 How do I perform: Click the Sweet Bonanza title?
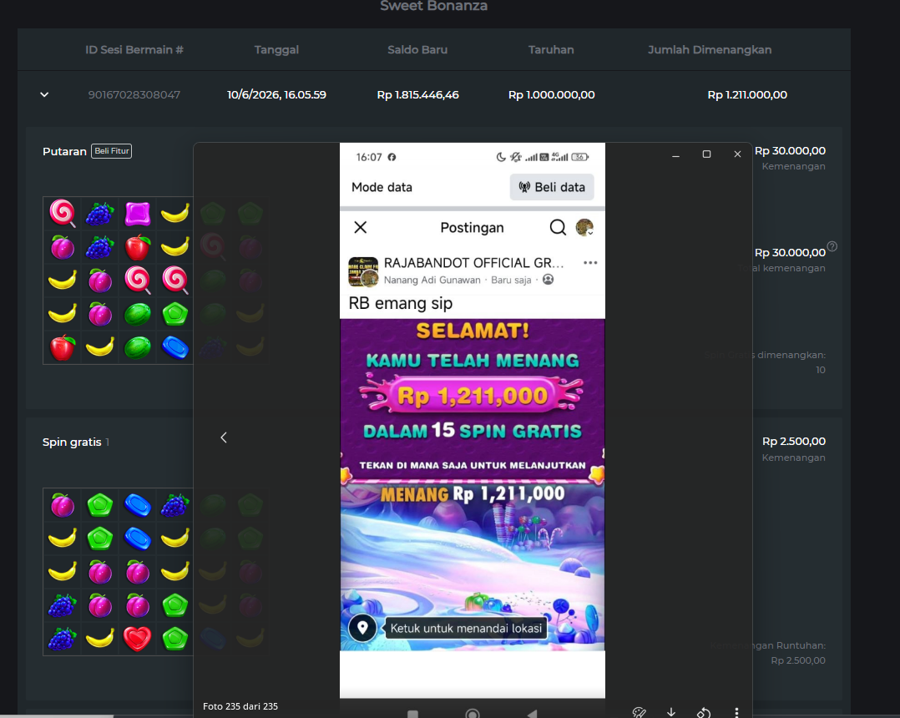tap(434, 7)
